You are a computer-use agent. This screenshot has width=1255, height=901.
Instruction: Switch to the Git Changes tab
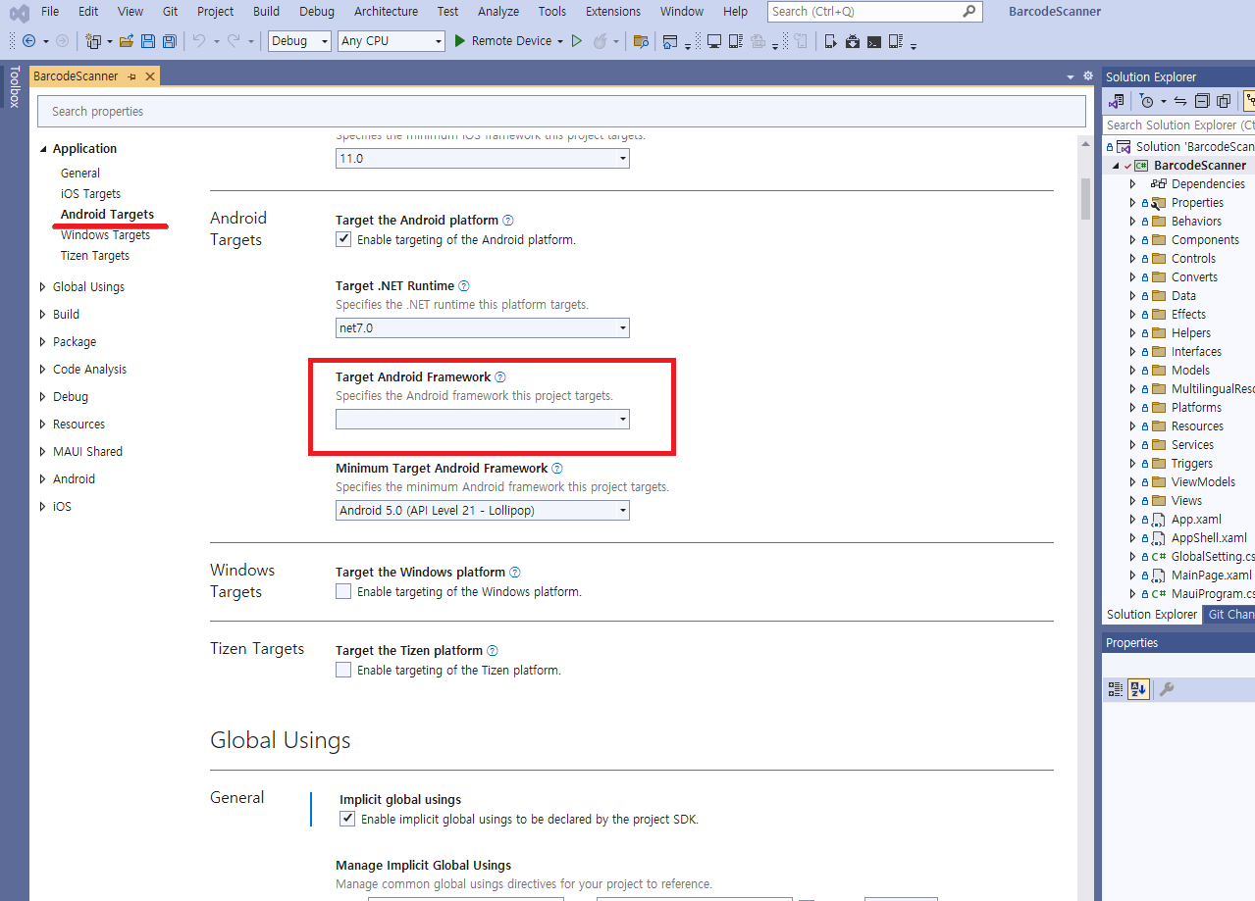point(1230,615)
